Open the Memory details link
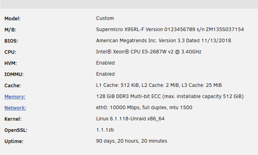This screenshot has width=258, height=155. click(15, 97)
